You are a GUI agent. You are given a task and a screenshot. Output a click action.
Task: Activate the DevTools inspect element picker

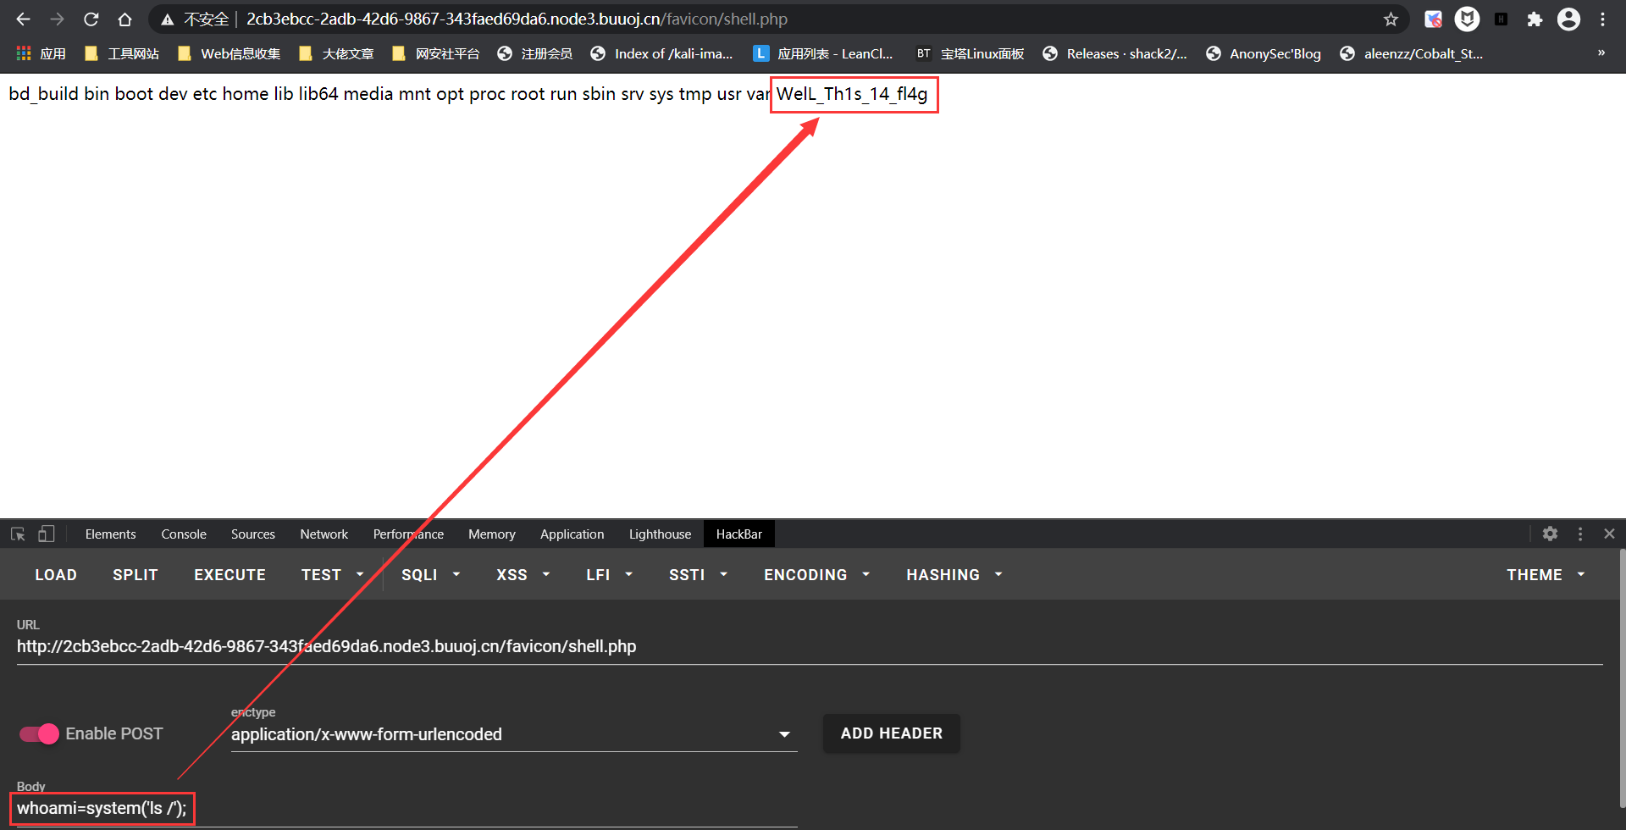click(18, 534)
